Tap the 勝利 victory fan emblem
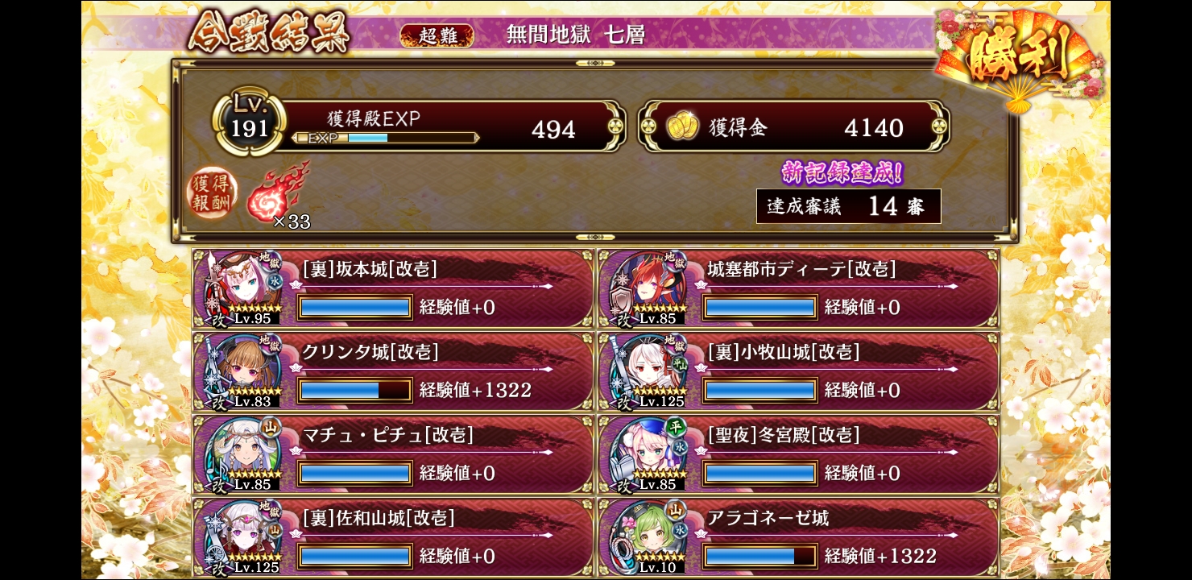This screenshot has height=580, width=1192. pos(1020,56)
